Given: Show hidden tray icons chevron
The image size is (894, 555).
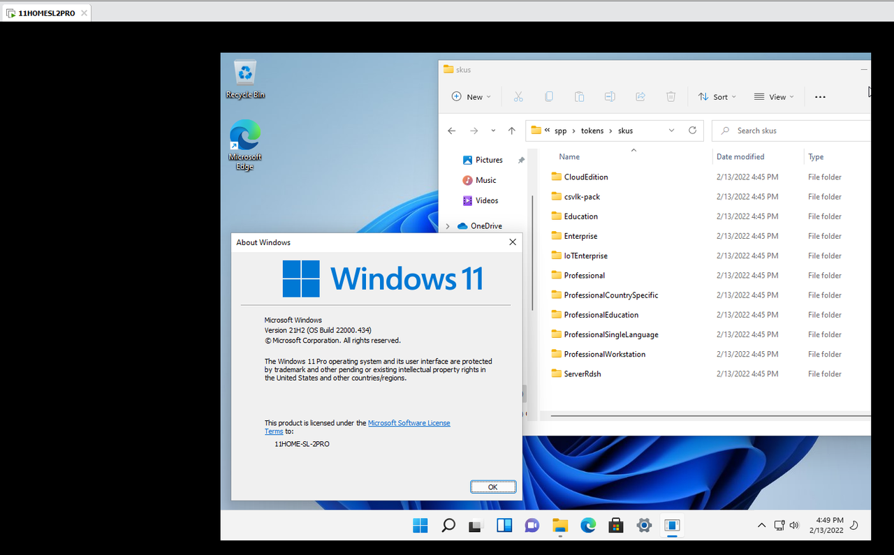Looking at the screenshot, I should click(x=761, y=525).
